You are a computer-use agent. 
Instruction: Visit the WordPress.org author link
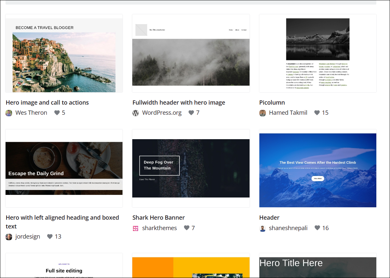point(162,113)
